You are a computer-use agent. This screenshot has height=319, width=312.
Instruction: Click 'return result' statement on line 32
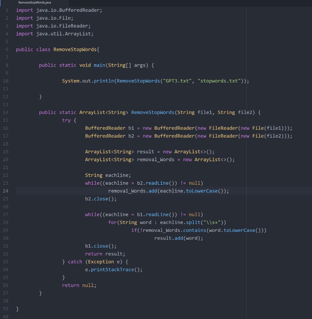(x=105, y=254)
